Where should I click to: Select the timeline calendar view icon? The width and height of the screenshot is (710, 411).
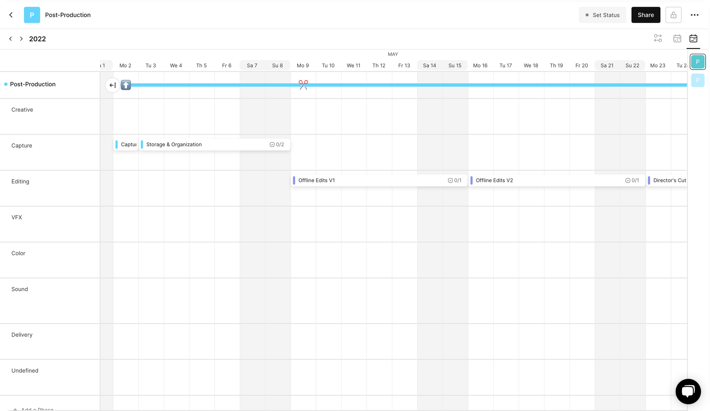click(x=693, y=38)
